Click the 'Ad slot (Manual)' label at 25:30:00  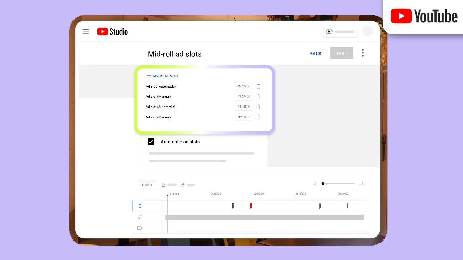coord(158,117)
